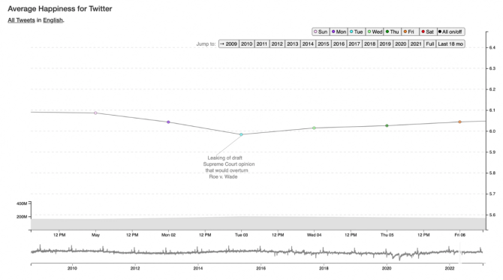Open the English language selector link
This screenshot has width=503, height=280.
53,20
